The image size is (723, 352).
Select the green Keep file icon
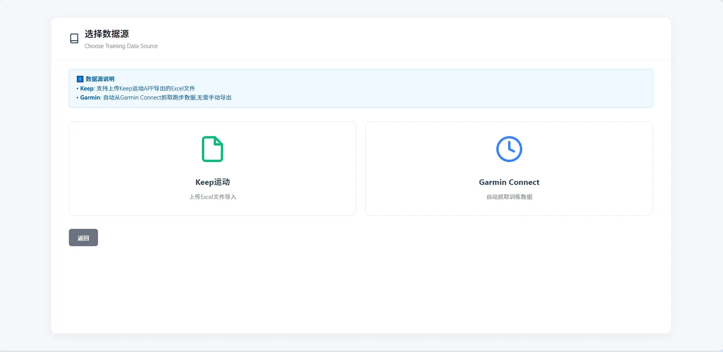click(212, 149)
